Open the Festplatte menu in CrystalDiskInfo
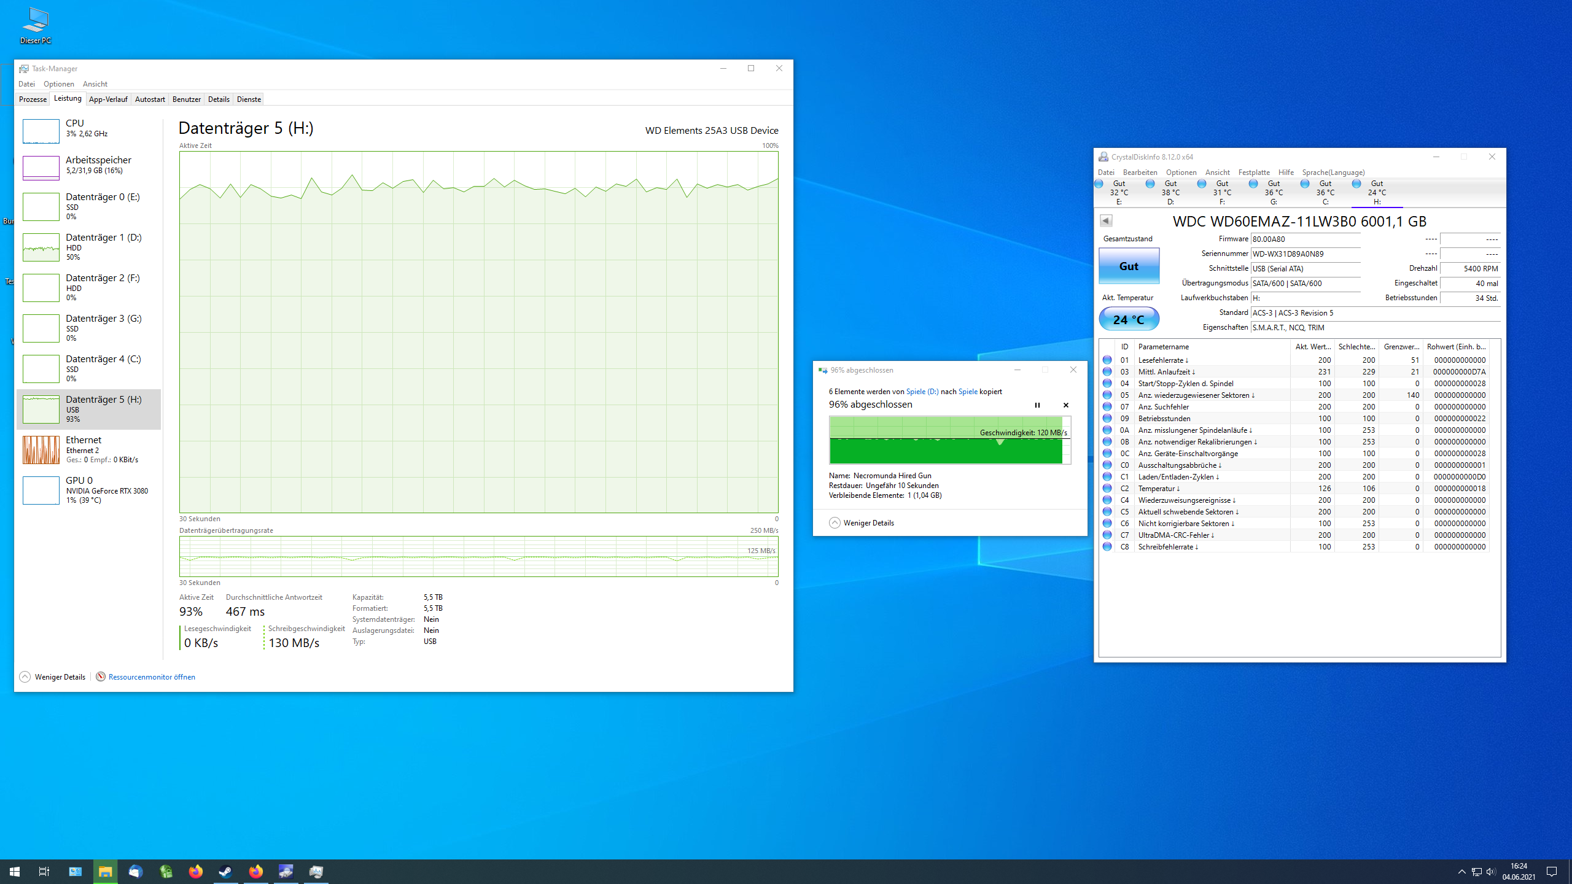 [x=1254, y=173]
